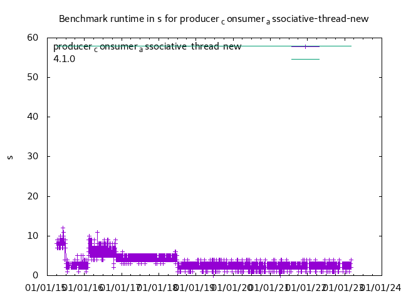Image resolution: width=401 pixels, height=301 pixels.
Task: Select the producer_consumer legend entry text
Action: (147, 47)
